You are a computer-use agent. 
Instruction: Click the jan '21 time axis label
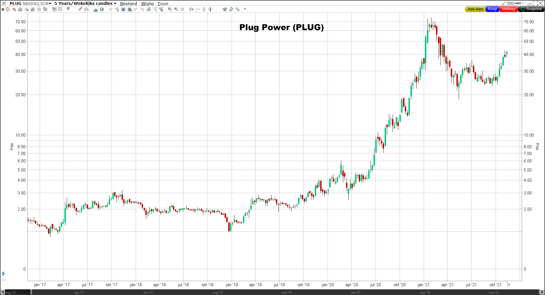coord(424,285)
